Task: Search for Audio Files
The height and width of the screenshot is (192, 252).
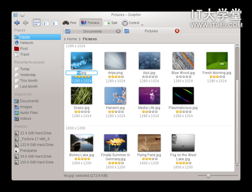Action: 37,113
